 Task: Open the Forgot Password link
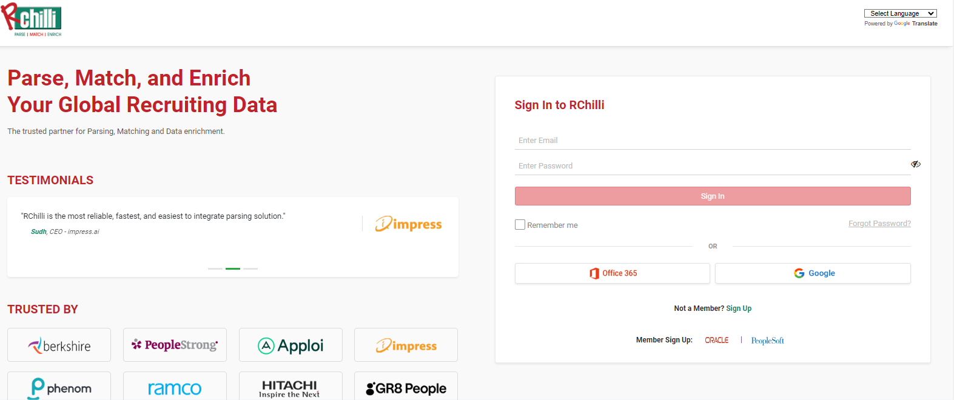coord(879,224)
